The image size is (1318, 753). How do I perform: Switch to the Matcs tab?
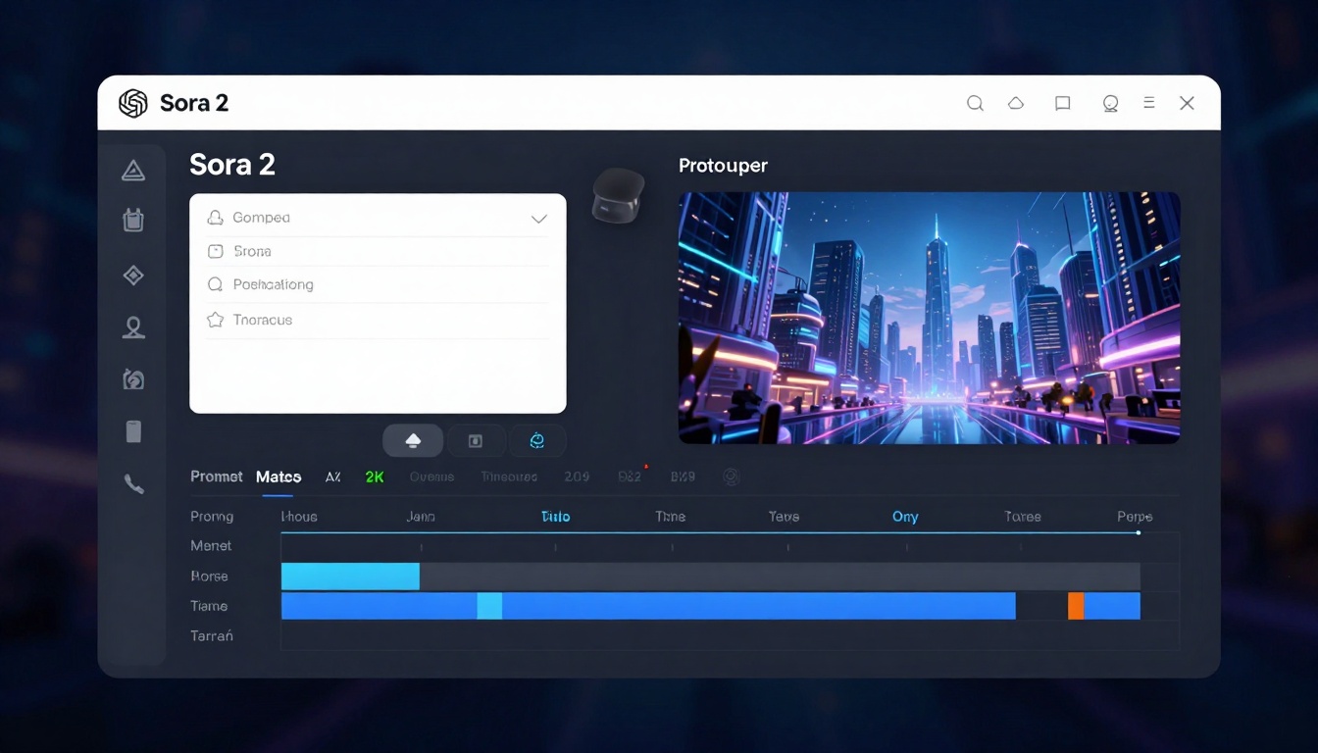[x=279, y=477]
